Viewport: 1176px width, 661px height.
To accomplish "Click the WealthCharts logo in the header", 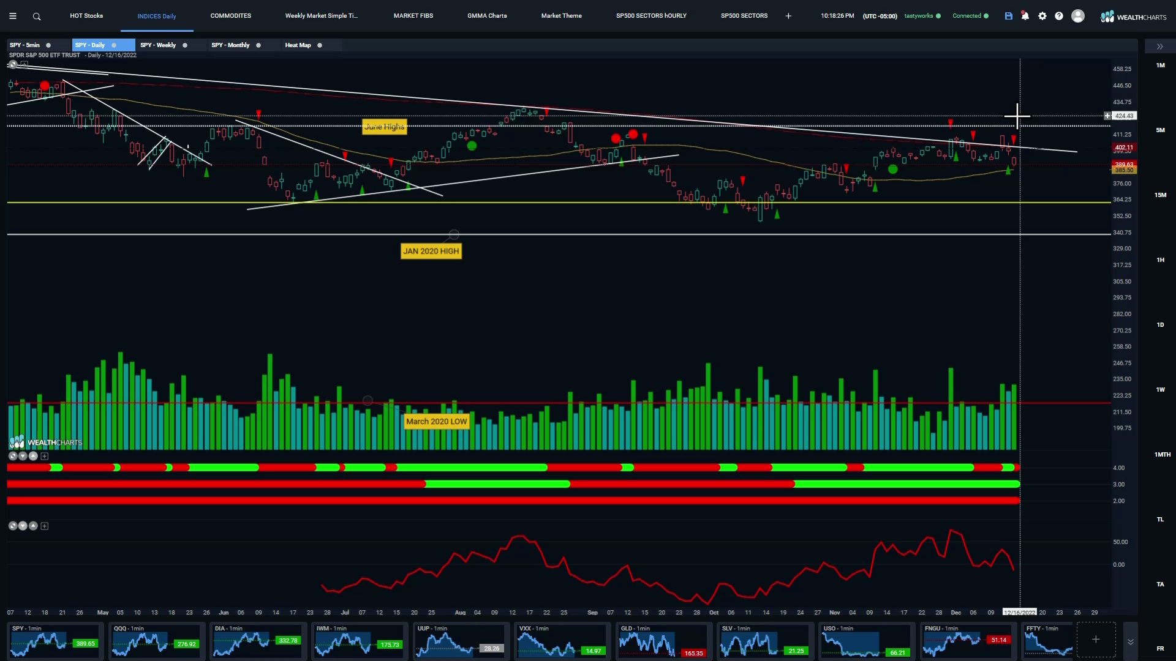I will (1134, 17).
